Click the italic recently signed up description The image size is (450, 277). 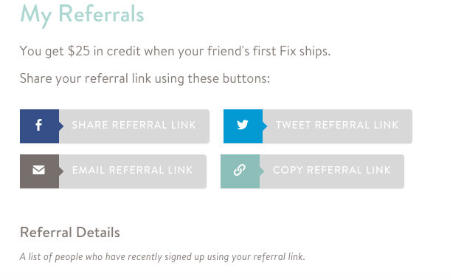tap(162, 256)
